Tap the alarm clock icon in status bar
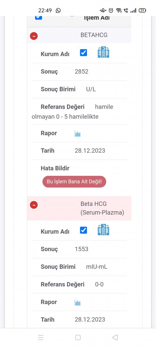The width and height of the screenshot is (156, 347). (111, 11)
